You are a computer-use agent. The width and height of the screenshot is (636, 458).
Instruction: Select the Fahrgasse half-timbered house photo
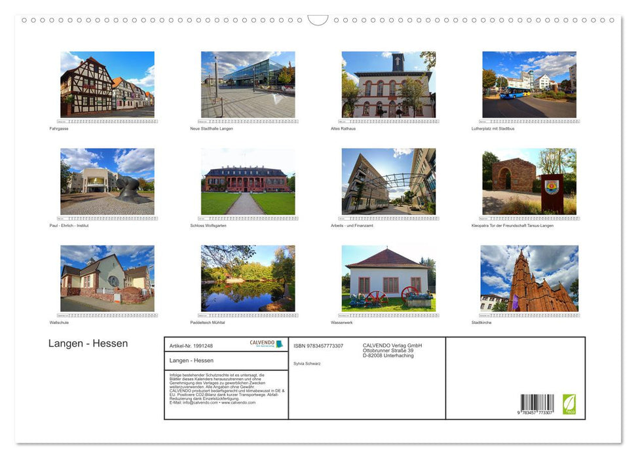(107, 85)
